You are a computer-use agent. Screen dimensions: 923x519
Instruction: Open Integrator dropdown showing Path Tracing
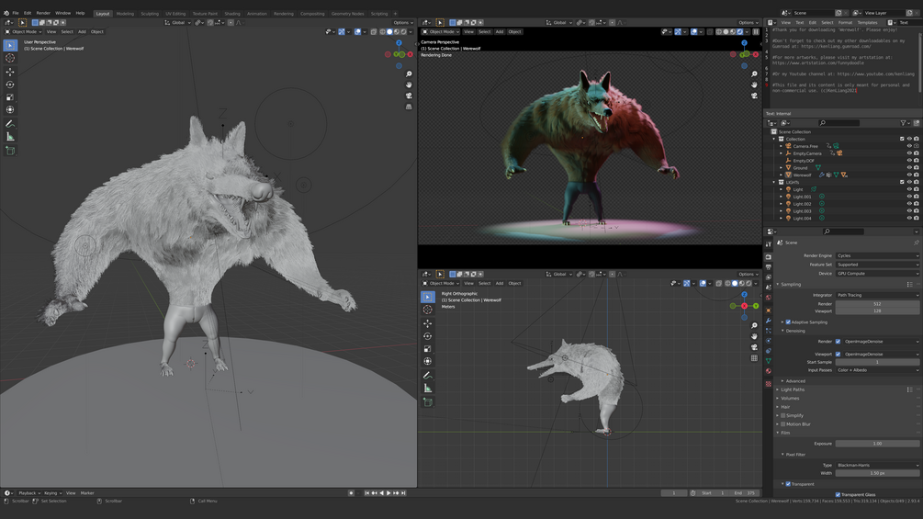pos(877,296)
